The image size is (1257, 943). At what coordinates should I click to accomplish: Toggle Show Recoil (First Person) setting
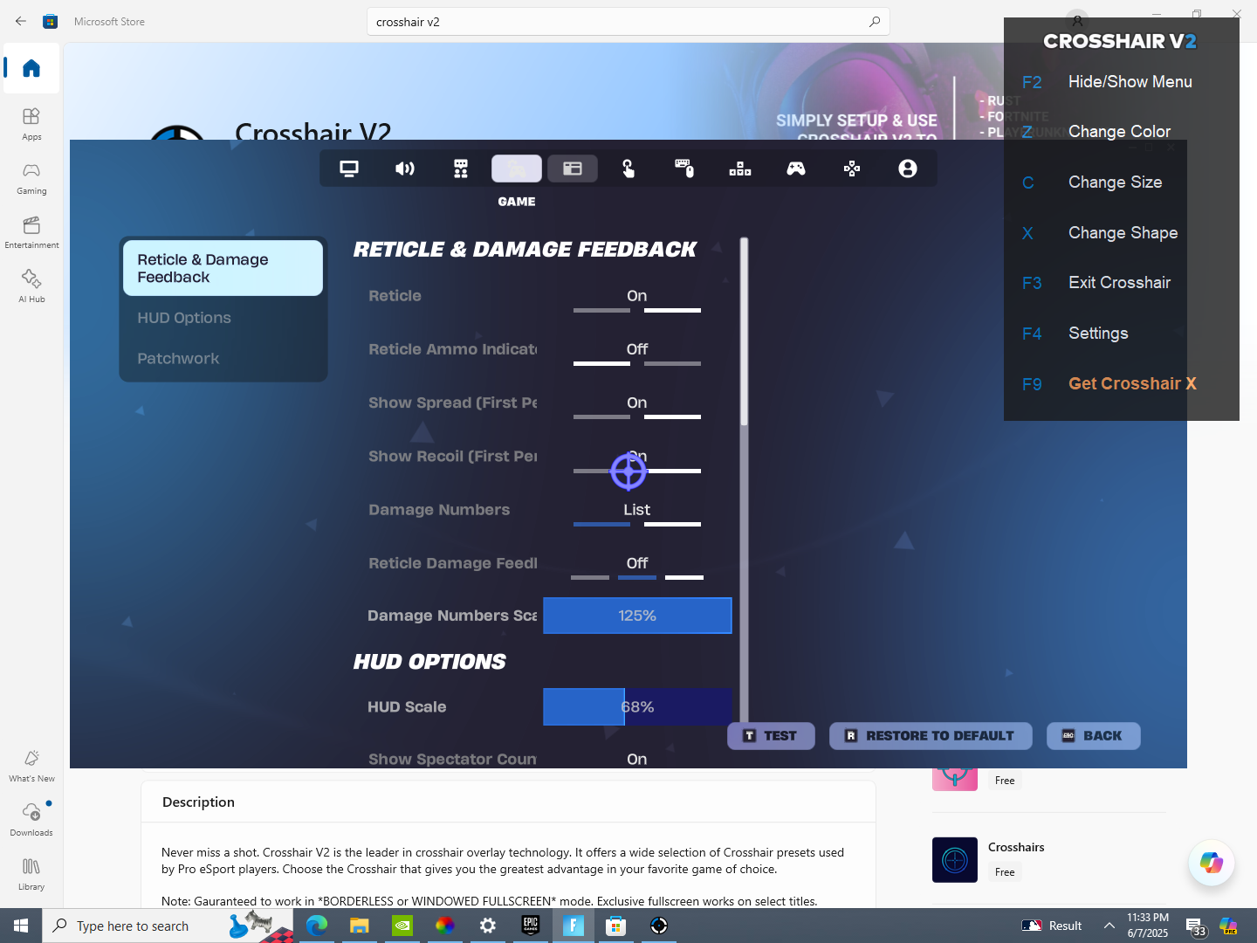[x=637, y=461]
